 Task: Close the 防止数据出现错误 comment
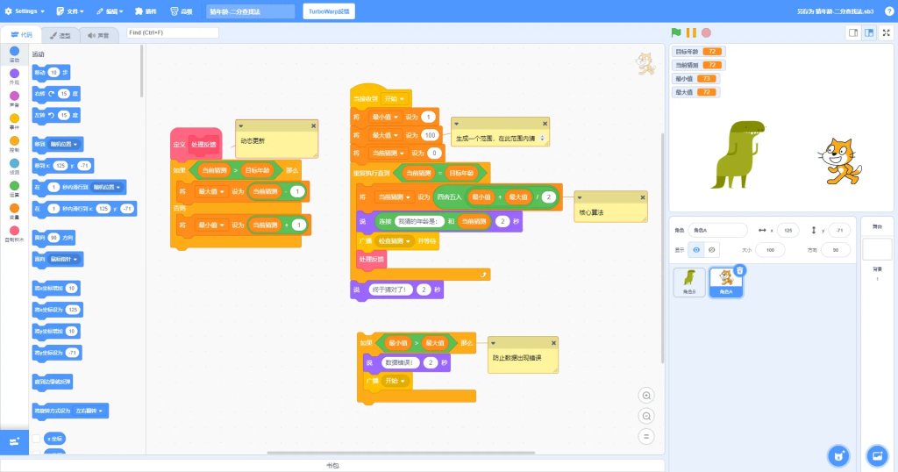coord(554,342)
